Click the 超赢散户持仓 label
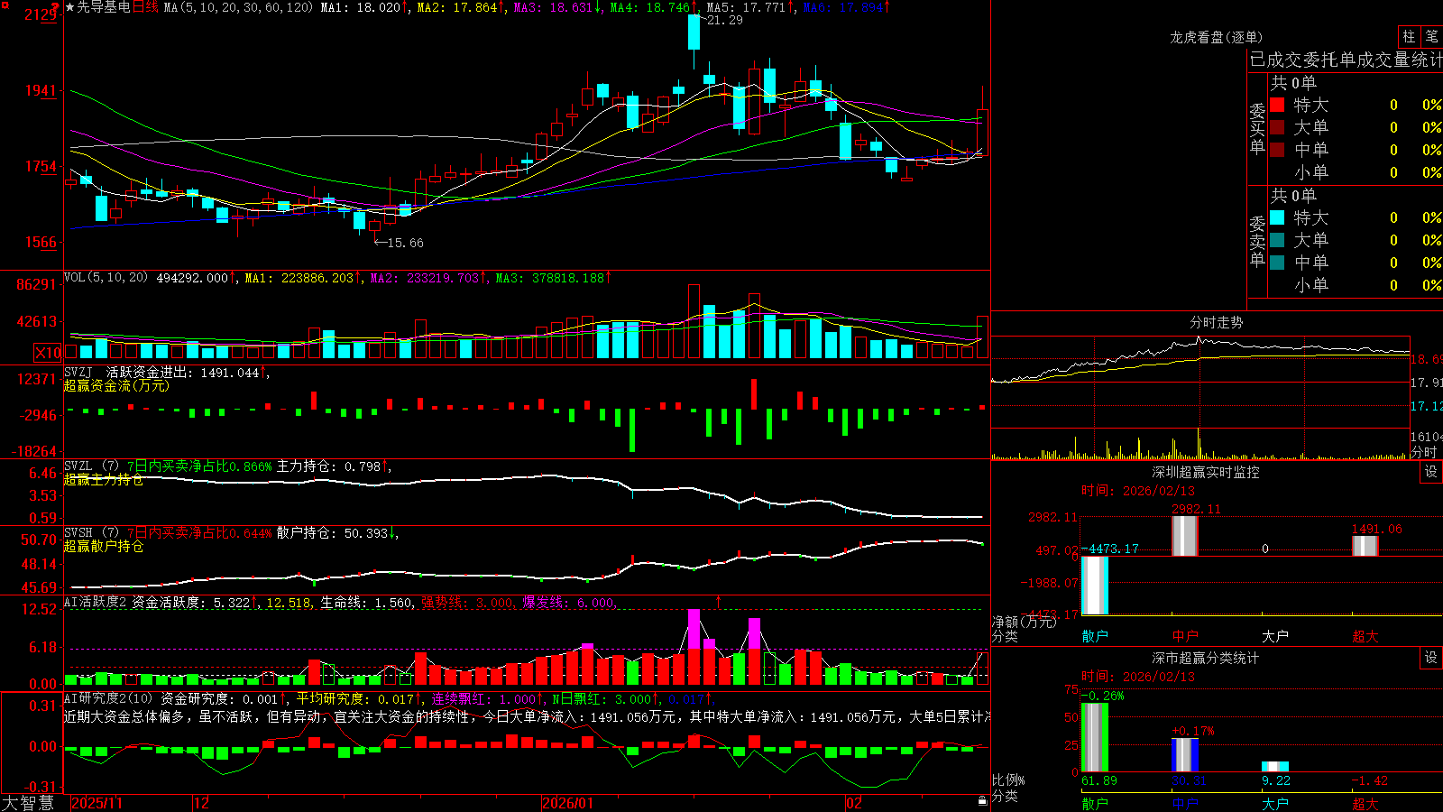1443x812 pixels. (104, 546)
